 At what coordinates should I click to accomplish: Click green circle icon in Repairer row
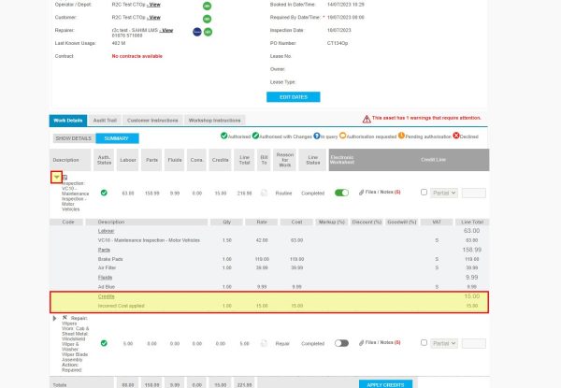(x=208, y=32)
